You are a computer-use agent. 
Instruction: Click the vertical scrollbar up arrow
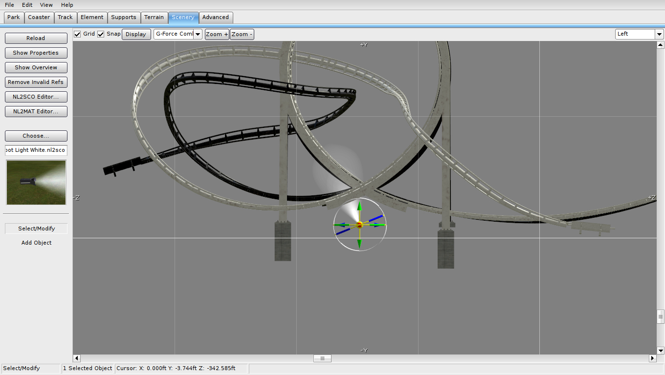(x=661, y=45)
